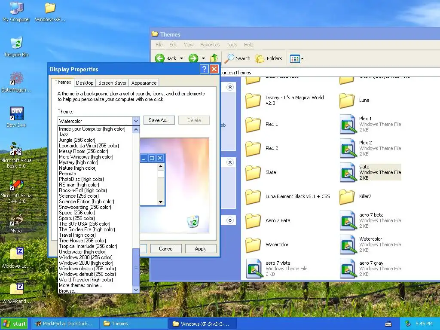Switch to the Desktop tab

(x=85, y=83)
